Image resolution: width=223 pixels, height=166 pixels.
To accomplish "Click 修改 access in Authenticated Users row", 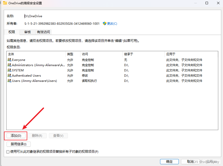I will (x=85, y=76).
